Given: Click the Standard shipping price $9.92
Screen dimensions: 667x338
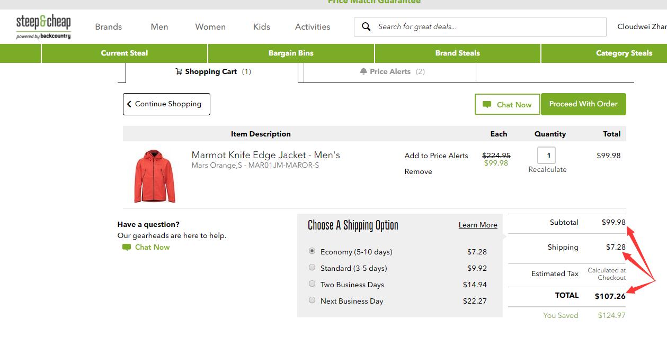Looking at the screenshot, I should [477, 268].
